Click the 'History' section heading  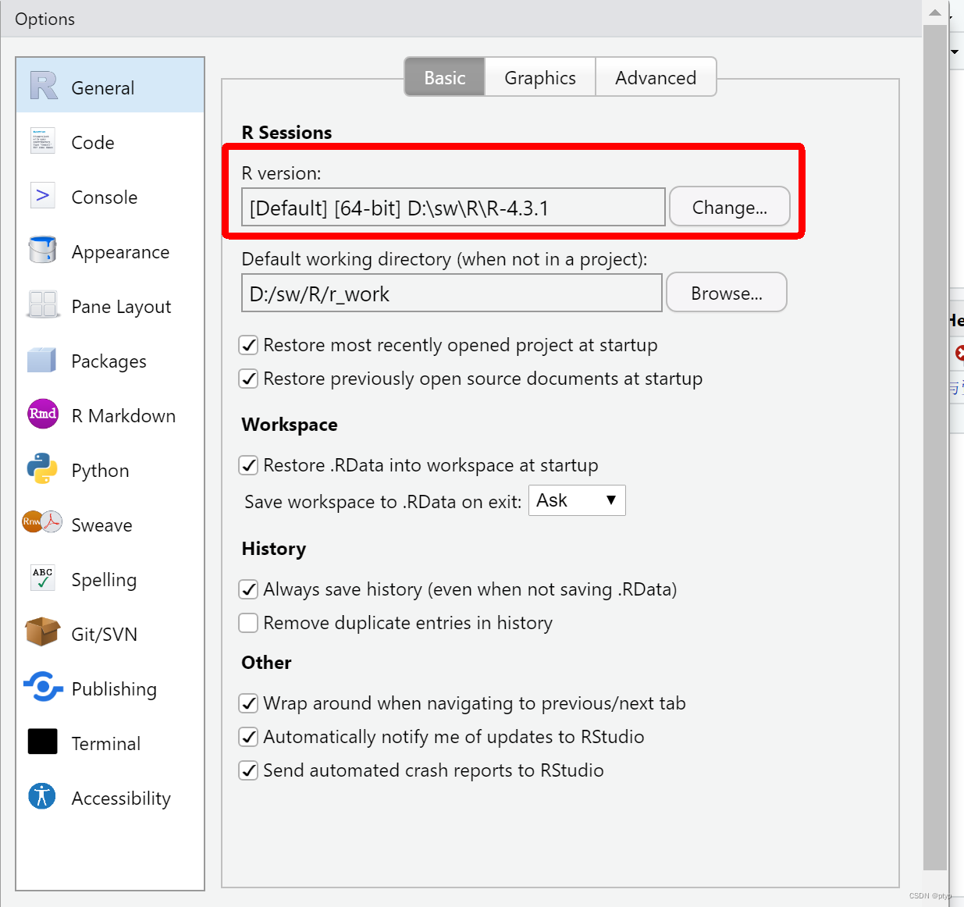point(274,549)
